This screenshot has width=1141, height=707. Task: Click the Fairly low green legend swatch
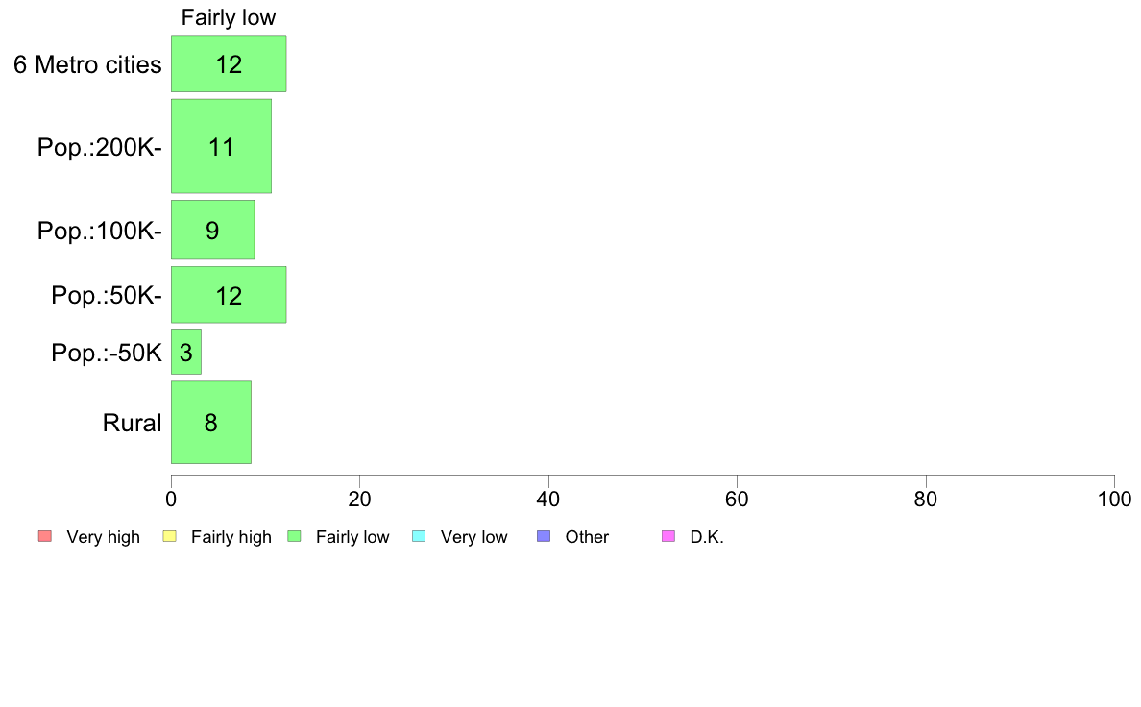[294, 537]
